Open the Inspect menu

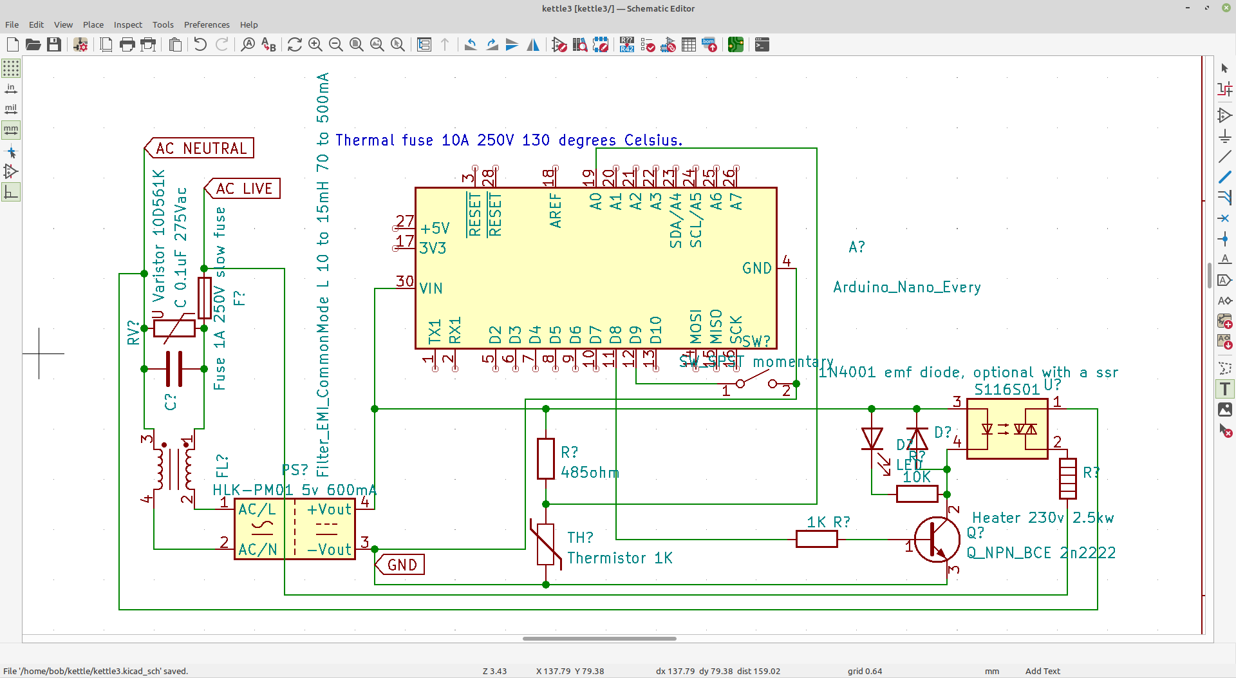tap(127, 24)
